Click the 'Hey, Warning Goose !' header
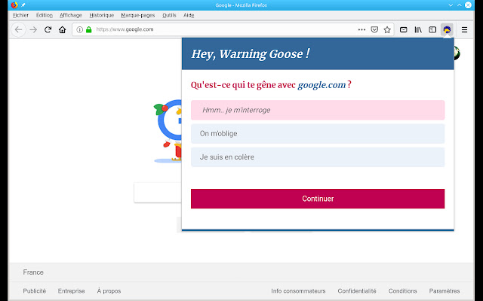483x301 pixels. (x=251, y=54)
